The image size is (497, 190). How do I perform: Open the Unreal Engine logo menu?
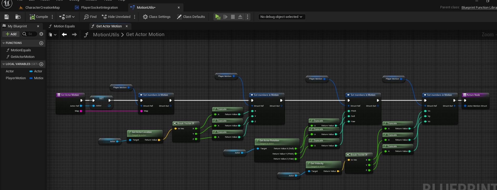(x=7, y=4)
